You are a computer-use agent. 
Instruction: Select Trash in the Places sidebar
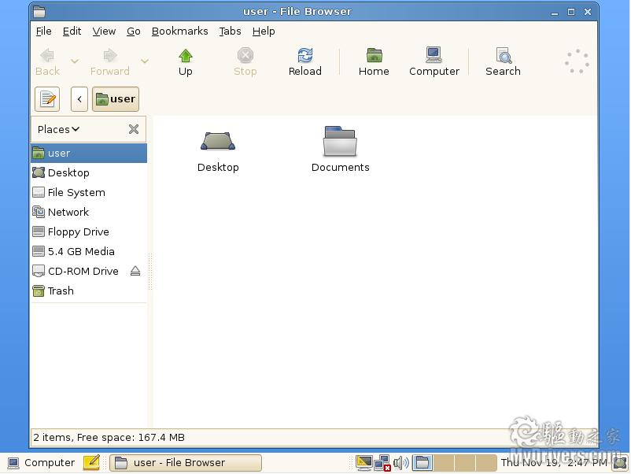coord(61,291)
